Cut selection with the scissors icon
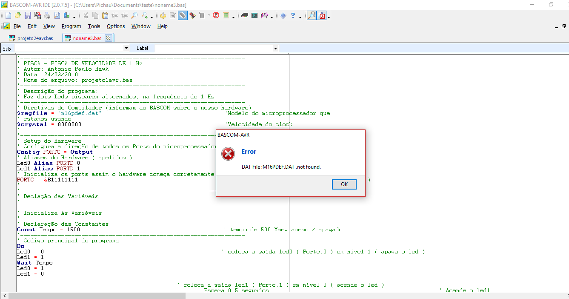The height and width of the screenshot is (299, 569). point(86,15)
